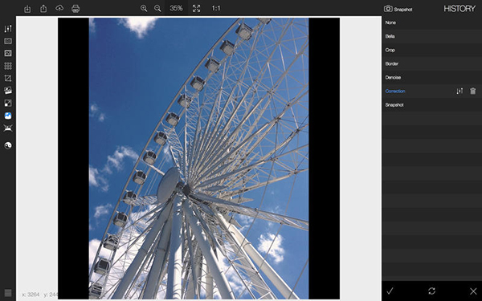Reset history with refresh icon
The width and height of the screenshot is (482, 301).
click(x=431, y=291)
